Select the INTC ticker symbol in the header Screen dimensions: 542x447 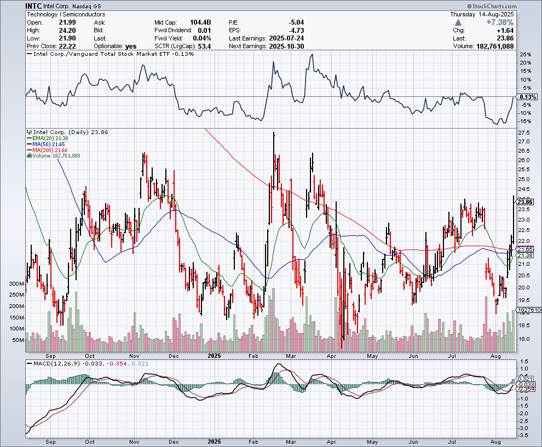coord(34,6)
